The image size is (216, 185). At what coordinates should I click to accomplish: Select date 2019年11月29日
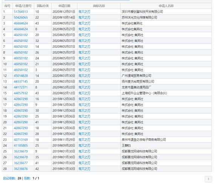[64, 140]
